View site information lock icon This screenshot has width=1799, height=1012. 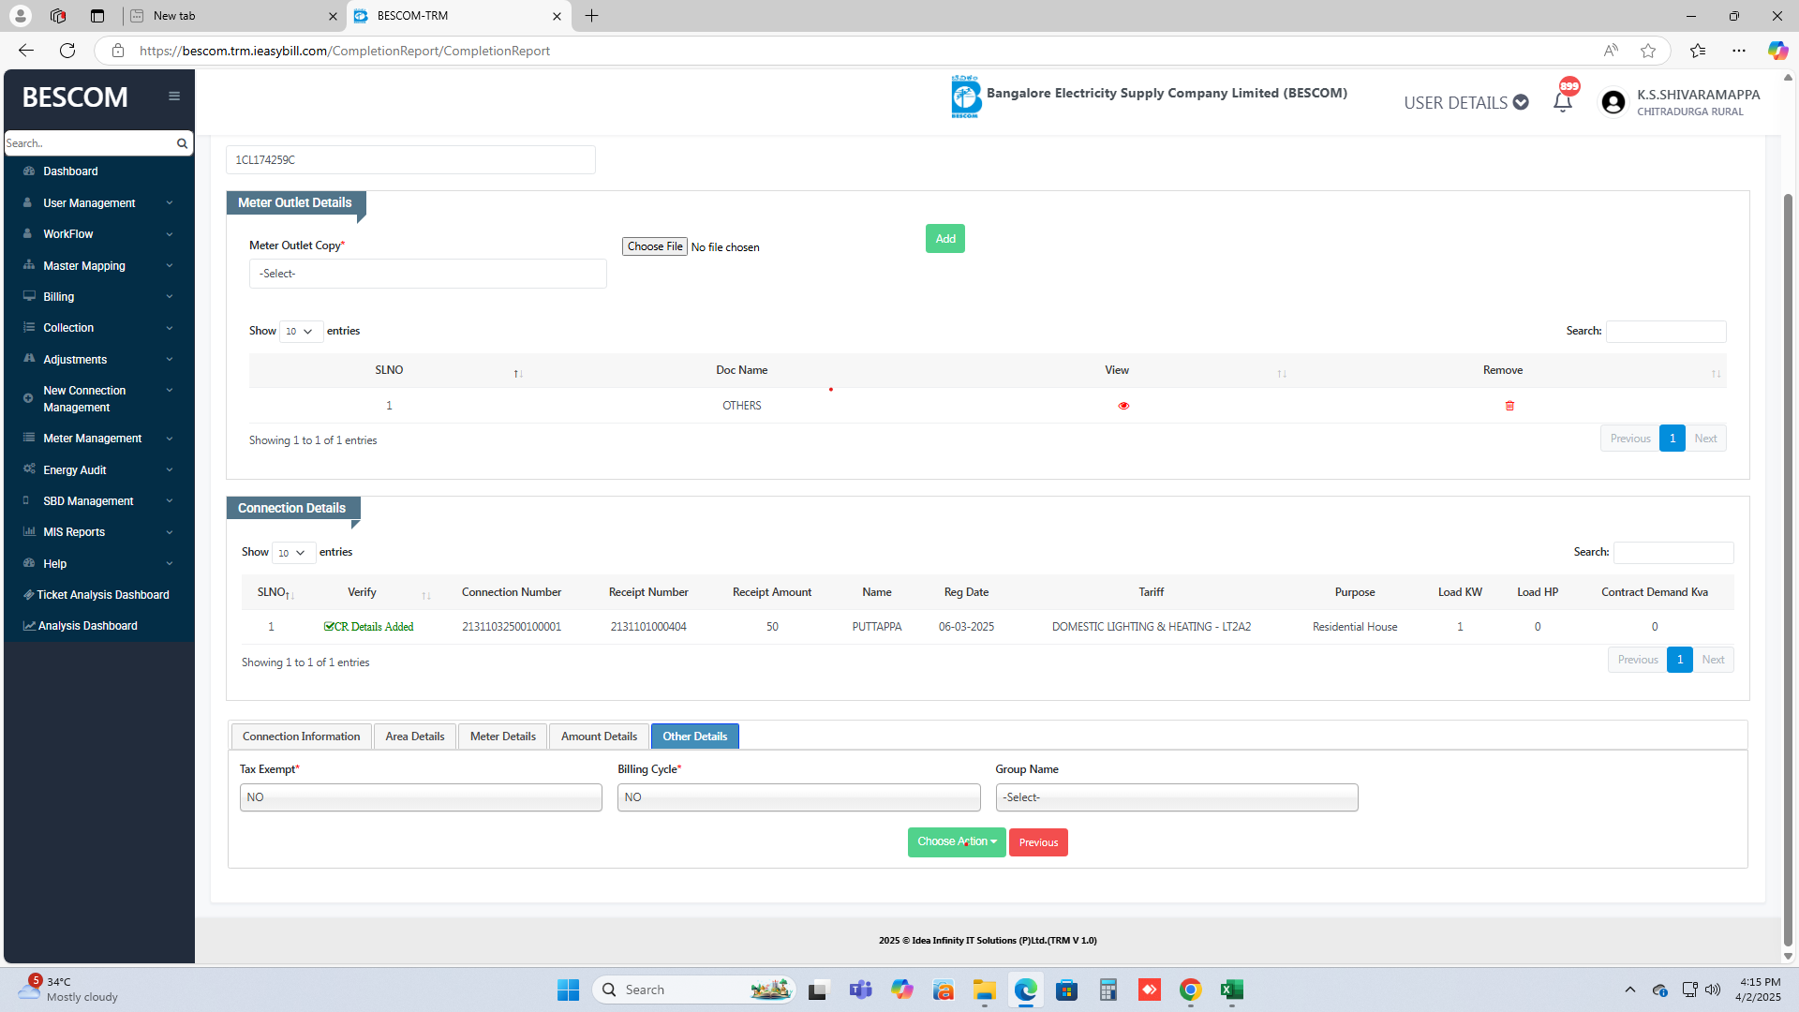click(x=118, y=51)
